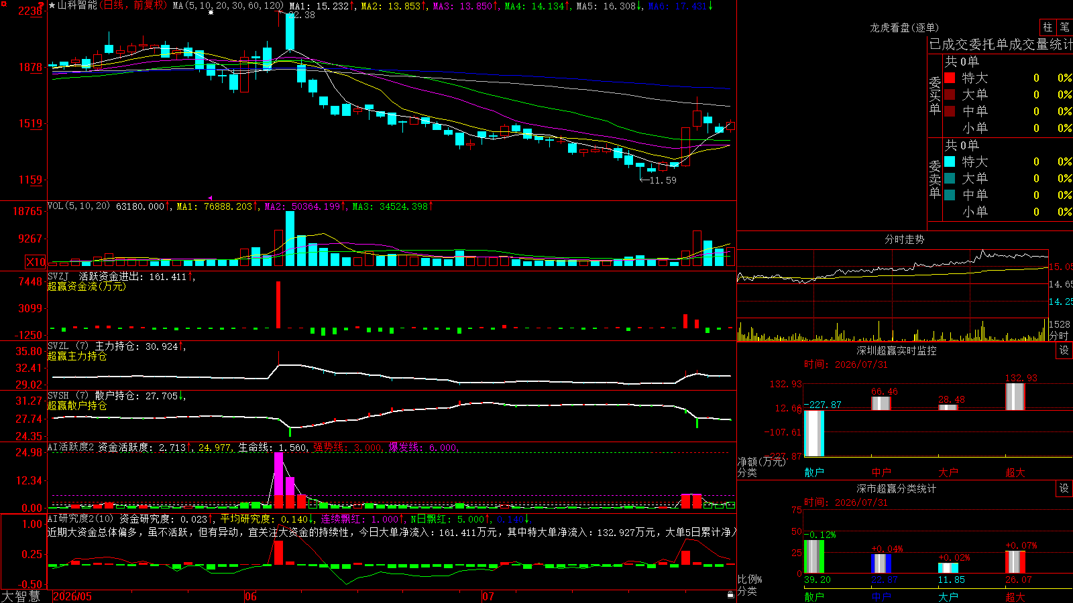Click the MA(5,10,20,30,60,120) parameter label

coord(228,5)
